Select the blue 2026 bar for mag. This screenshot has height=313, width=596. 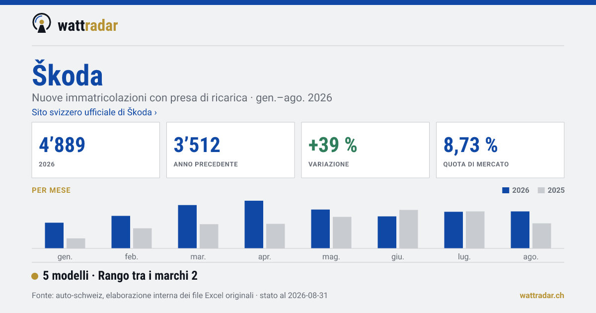point(320,229)
